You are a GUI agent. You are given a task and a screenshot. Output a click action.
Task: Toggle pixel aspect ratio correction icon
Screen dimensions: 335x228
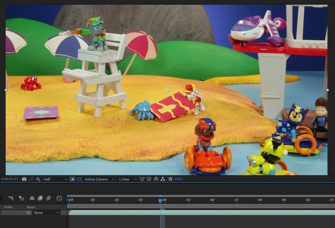[x=142, y=179]
